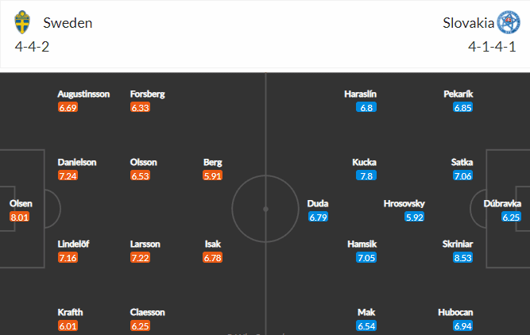This screenshot has width=530, height=335.
Task: Select player Lindelöf on the pitch
Action: coord(73,244)
